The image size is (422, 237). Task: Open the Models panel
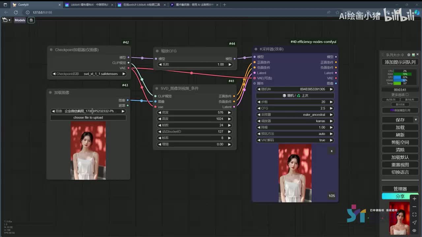[x=20, y=20]
